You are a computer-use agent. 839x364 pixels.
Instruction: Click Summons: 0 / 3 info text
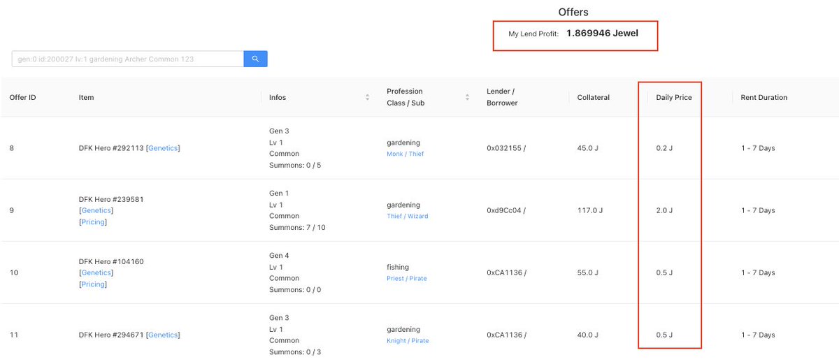[295, 351]
